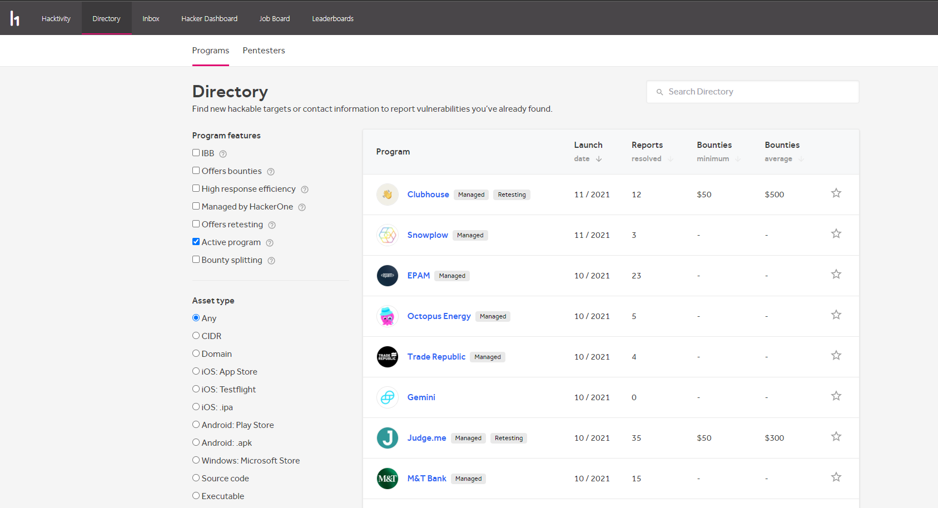938x508 pixels.
Task: Click the Trade Republic logo
Action: pyautogui.click(x=388, y=357)
